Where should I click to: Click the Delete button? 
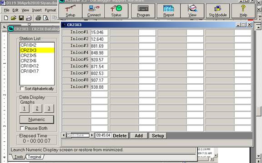pos(120,136)
